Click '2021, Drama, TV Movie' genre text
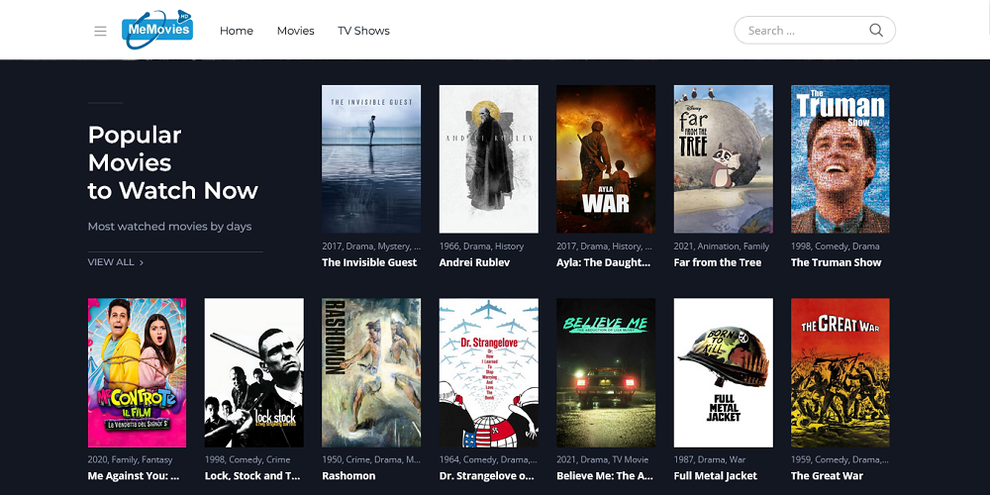The image size is (990, 495). 602,459
